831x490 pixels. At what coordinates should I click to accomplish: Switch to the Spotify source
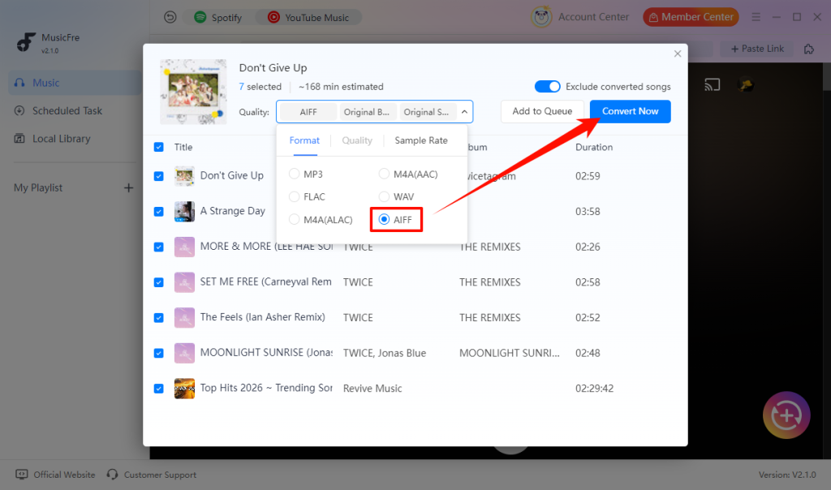(217, 18)
